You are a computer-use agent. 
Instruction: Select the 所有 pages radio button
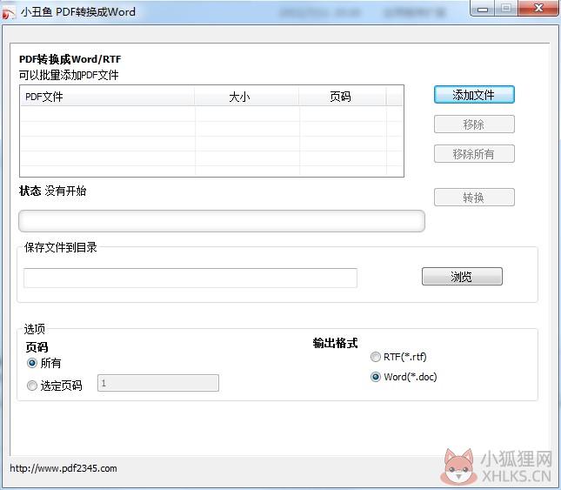[x=32, y=363]
